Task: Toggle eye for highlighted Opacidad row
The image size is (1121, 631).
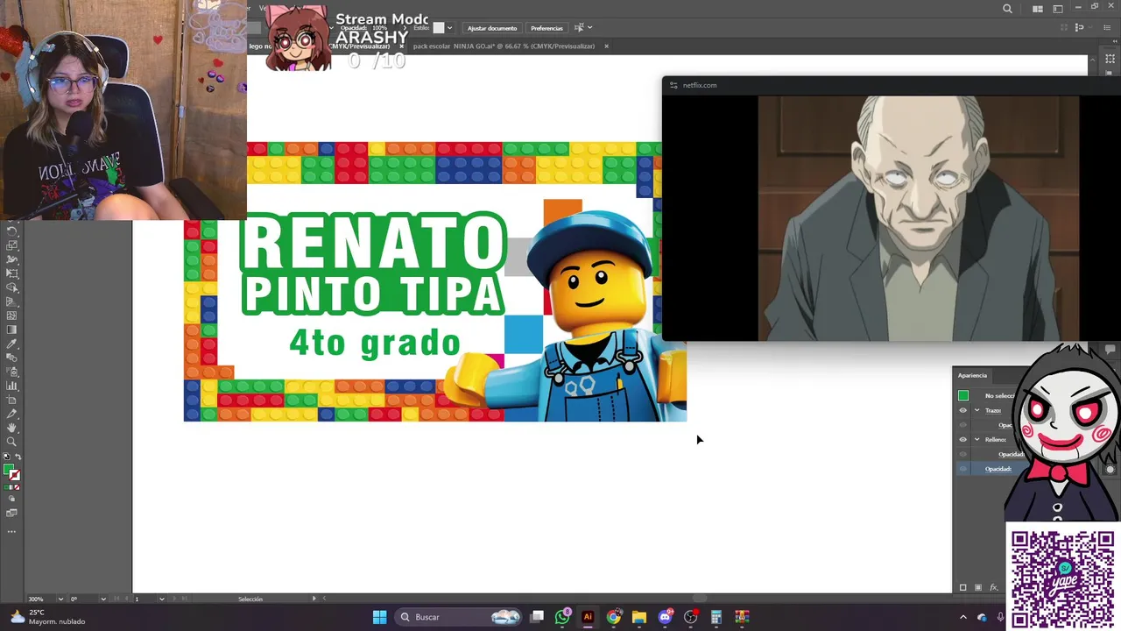Action: [x=963, y=469]
